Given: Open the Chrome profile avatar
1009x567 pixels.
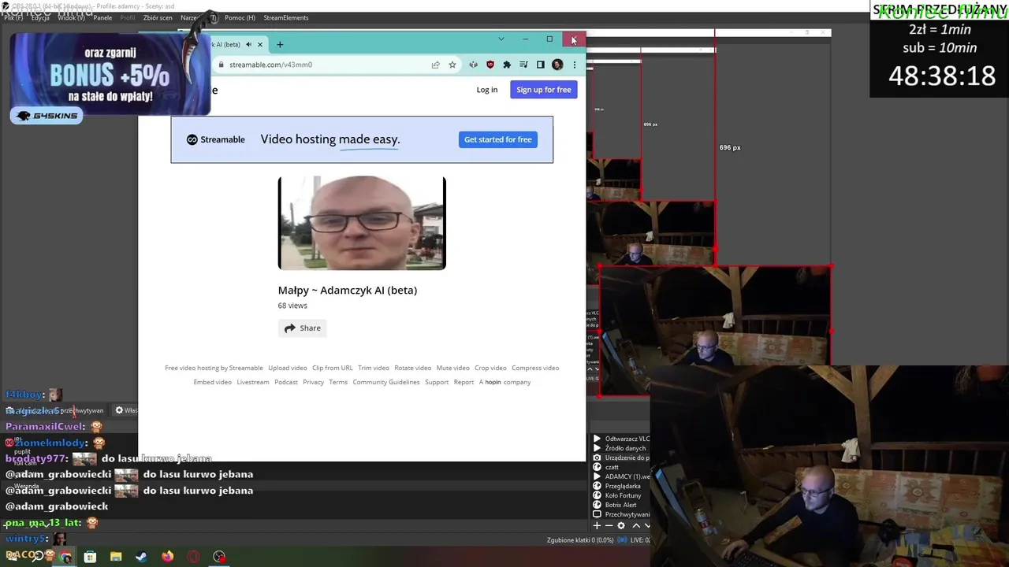Looking at the screenshot, I should [557, 65].
